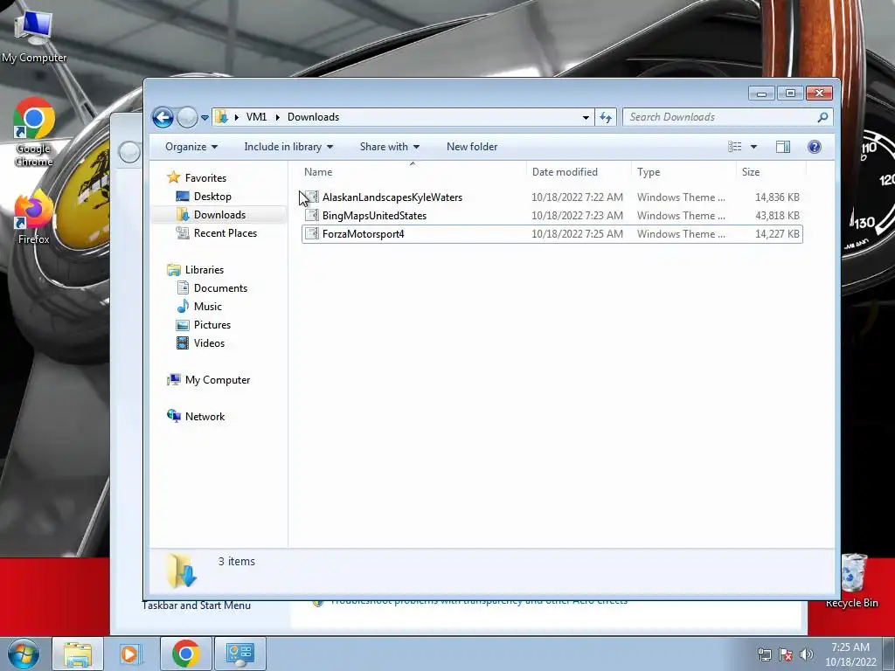Click Taskbar and Start Menu link behind
895x671 pixels.
click(x=197, y=605)
